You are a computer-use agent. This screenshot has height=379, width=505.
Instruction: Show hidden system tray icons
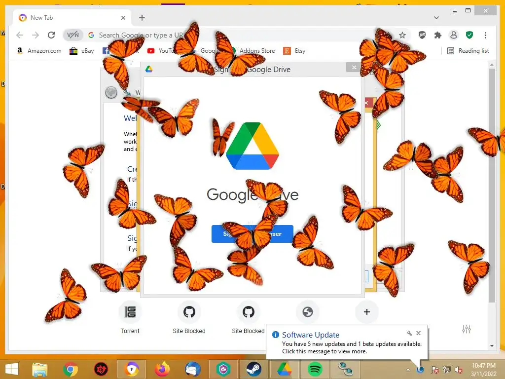pos(408,369)
